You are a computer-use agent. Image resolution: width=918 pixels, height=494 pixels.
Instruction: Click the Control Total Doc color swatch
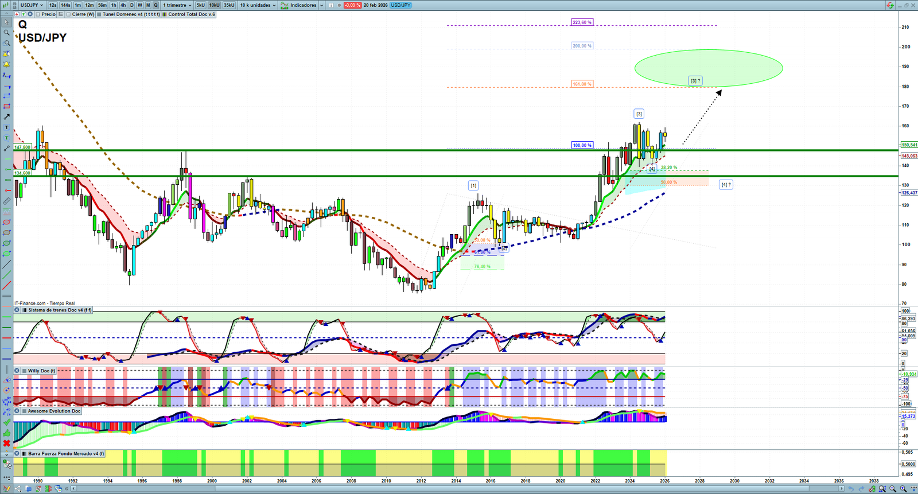pos(165,14)
